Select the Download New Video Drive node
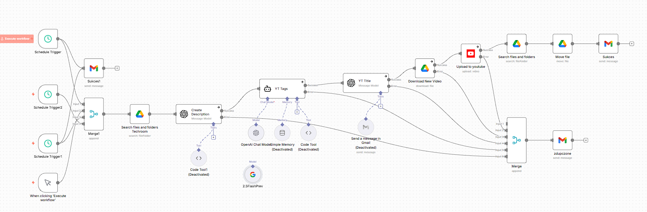Image resolution: width=647 pixels, height=212 pixels. (x=425, y=68)
